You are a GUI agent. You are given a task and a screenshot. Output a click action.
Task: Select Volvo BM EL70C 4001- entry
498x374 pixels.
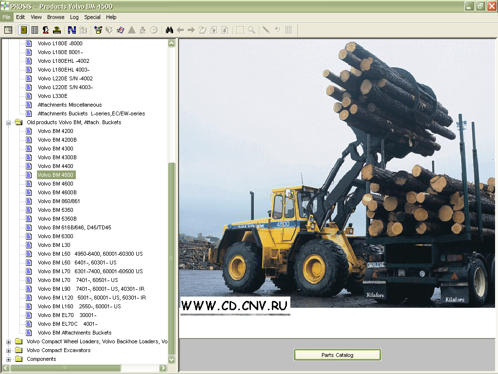tap(67, 324)
